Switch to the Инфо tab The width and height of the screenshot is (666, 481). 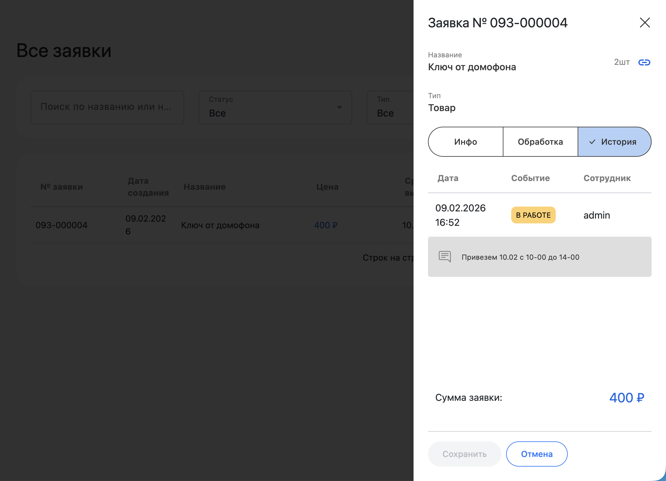click(x=466, y=142)
